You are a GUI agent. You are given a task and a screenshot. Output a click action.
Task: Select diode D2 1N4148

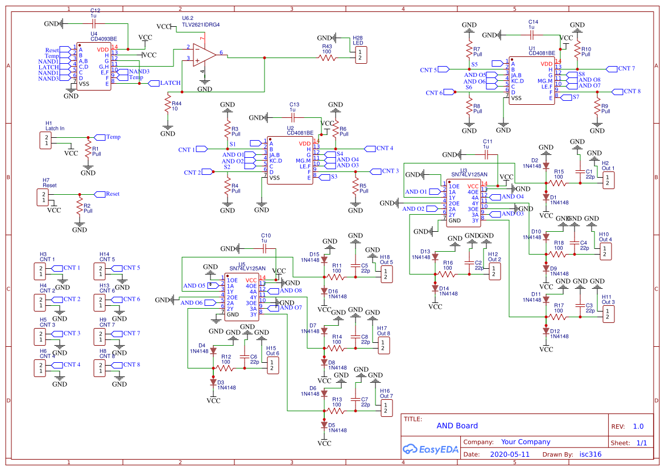[546, 166]
